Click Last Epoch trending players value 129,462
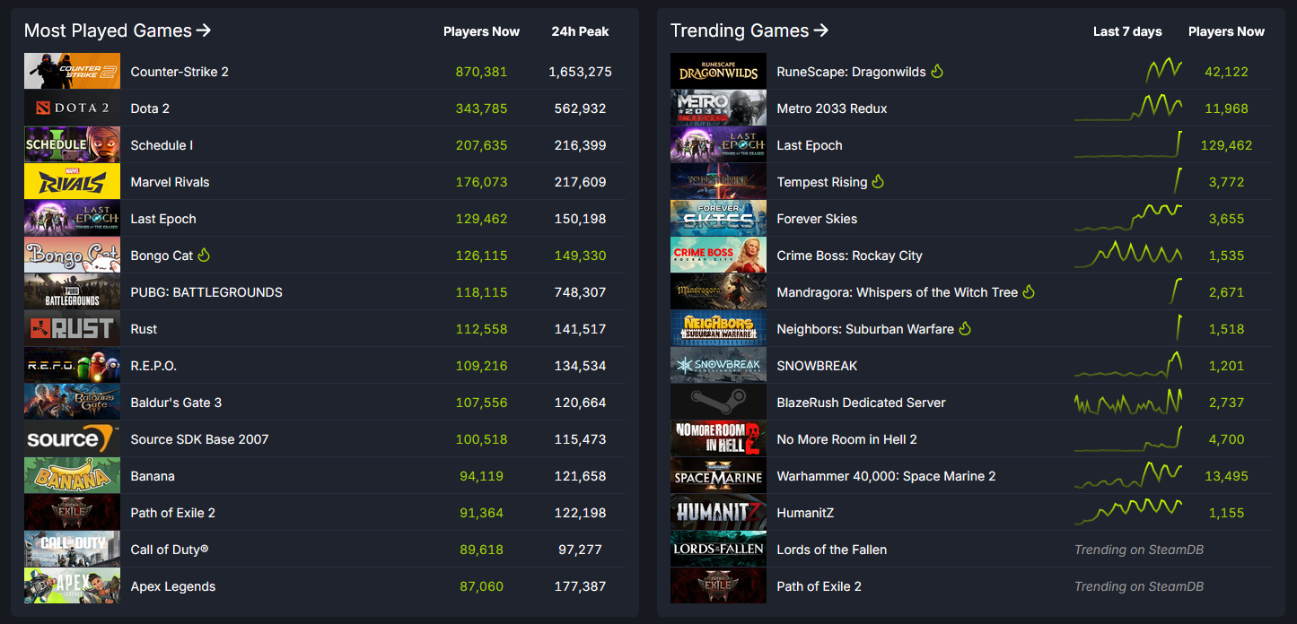The height and width of the screenshot is (624, 1297). 1226,145
